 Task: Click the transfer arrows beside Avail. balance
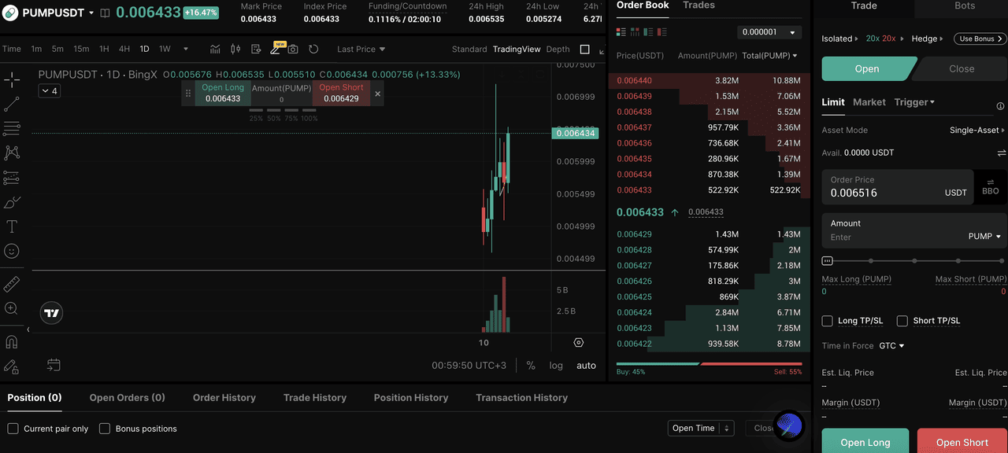[x=1002, y=153]
